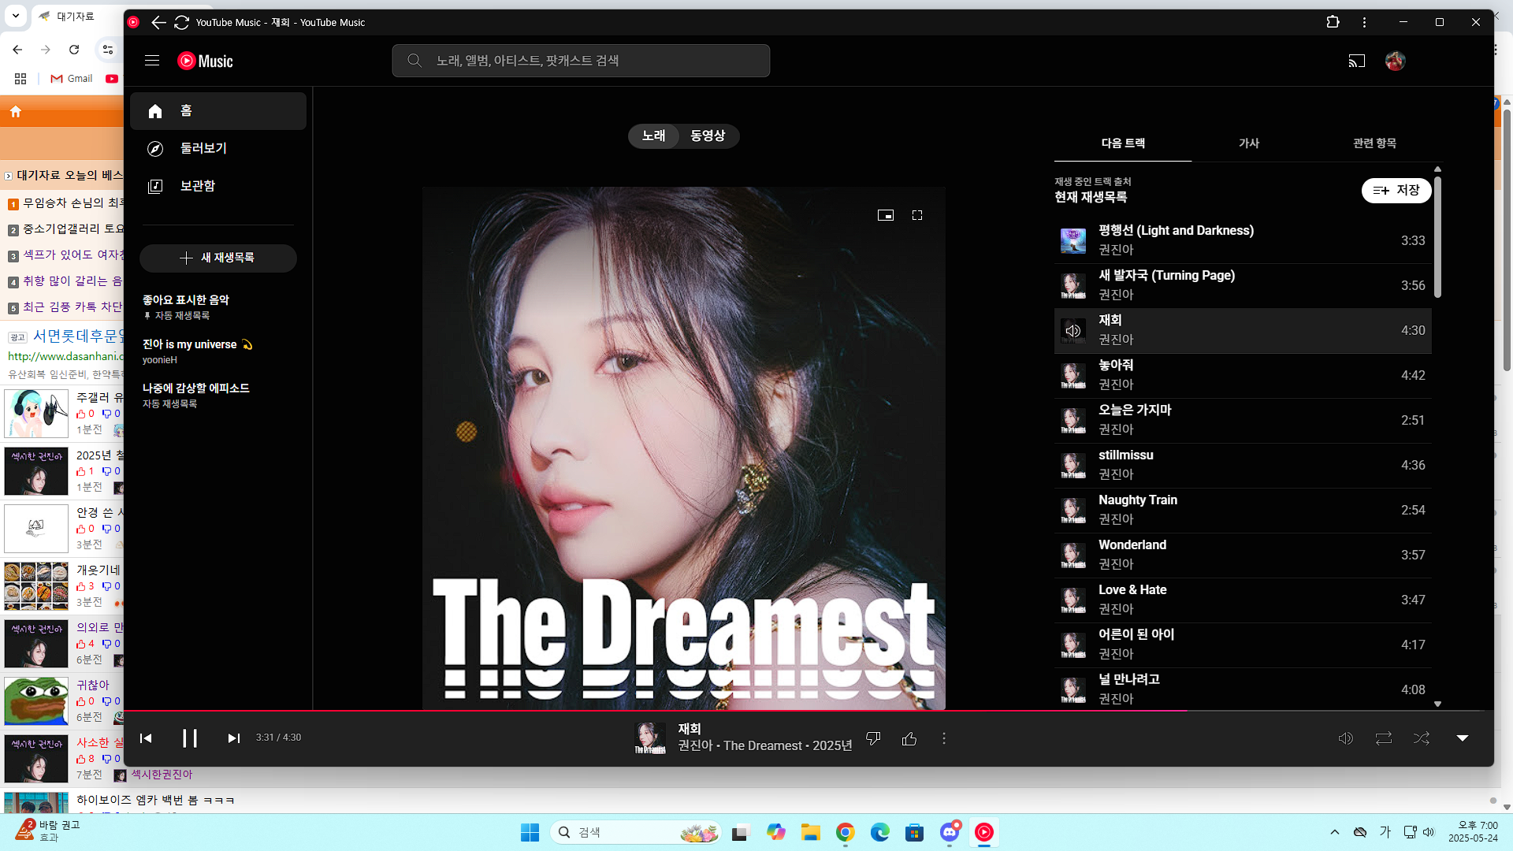Open File Explorer from taskbar
This screenshot has height=851, width=1513.
point(811,832)
